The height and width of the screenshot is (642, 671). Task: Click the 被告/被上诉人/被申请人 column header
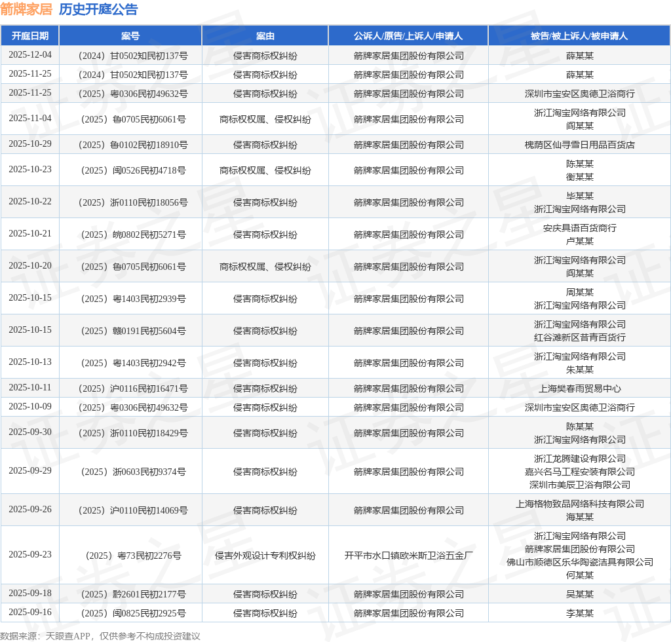click(579, 36)
